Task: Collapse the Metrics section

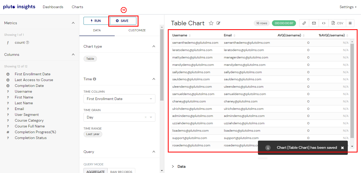Action: (73, 23)
